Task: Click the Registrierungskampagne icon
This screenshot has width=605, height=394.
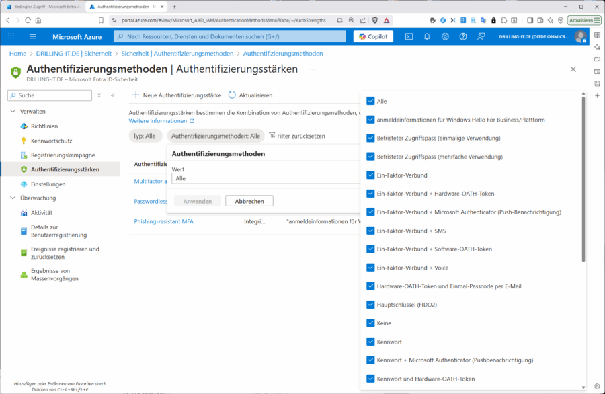Action: (x=24, y=155)
